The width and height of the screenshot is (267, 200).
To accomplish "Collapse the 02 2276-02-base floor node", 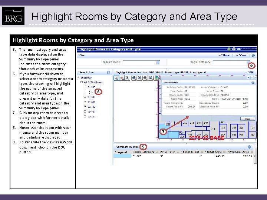I will tap(82, 82).
